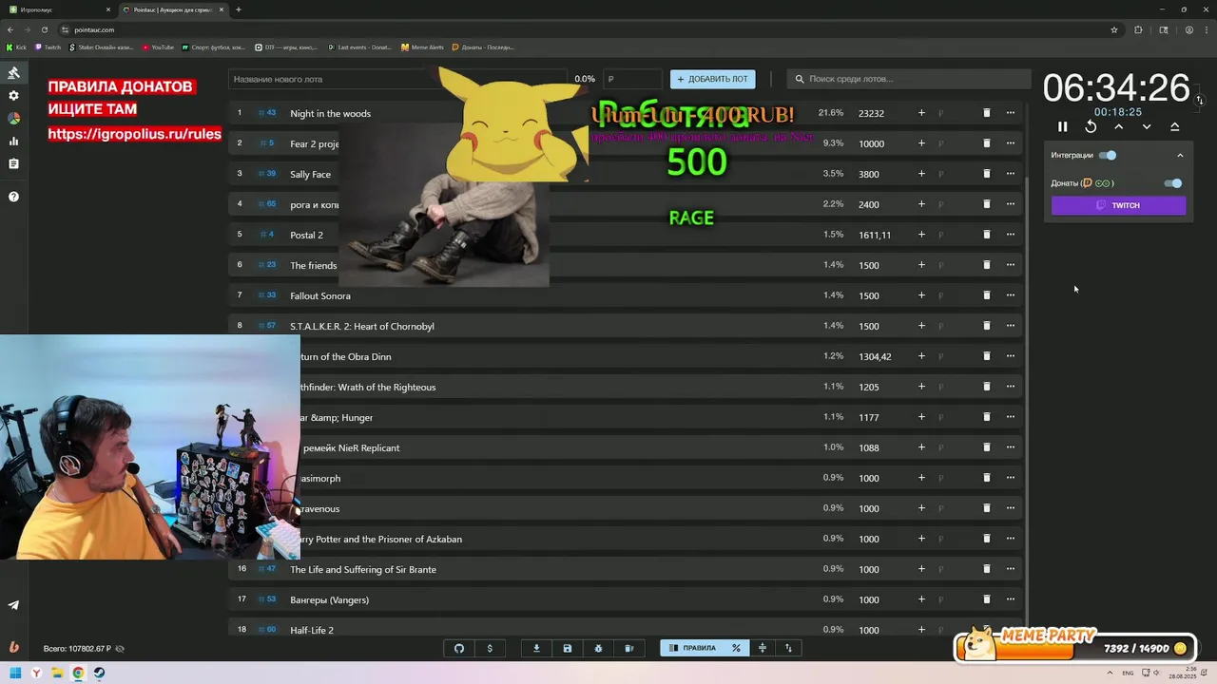Open the Telegram icon in sidebar

coord(13,605)
